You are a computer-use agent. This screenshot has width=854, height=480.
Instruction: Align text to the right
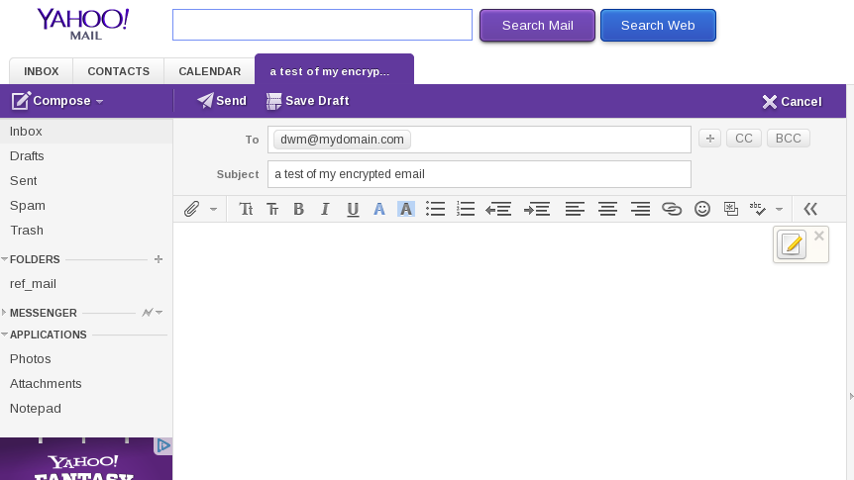click(x=640, y=209)
